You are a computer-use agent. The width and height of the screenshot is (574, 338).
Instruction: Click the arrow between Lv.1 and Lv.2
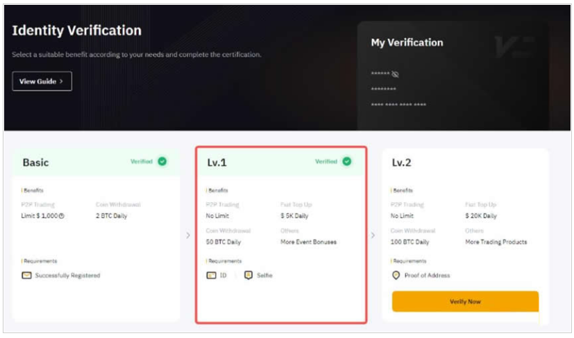tap(373, 235)
